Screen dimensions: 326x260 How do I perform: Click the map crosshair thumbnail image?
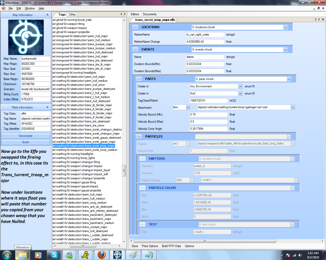click(x=26, y=37)
